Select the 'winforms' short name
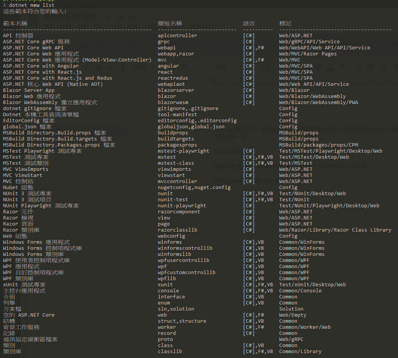Image resolution: width=398 pixels, height=358 pixels. (170, 242)
